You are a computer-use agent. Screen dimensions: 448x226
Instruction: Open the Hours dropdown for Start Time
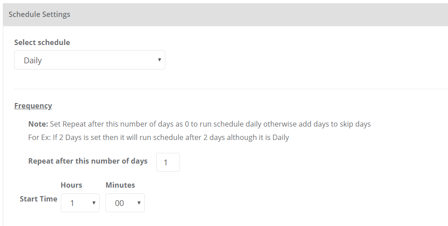pos(80,203)
